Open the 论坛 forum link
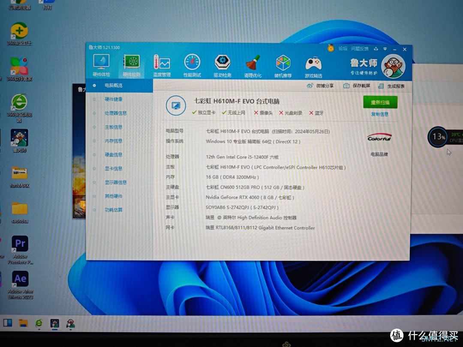The image size is (463, 347). click(x=343, y=48)
